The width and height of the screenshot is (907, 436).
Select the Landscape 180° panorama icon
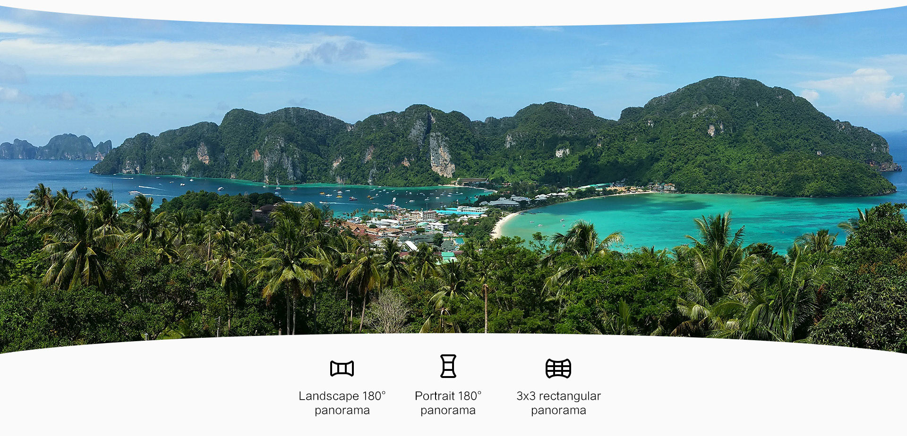(x=342, y=369)
